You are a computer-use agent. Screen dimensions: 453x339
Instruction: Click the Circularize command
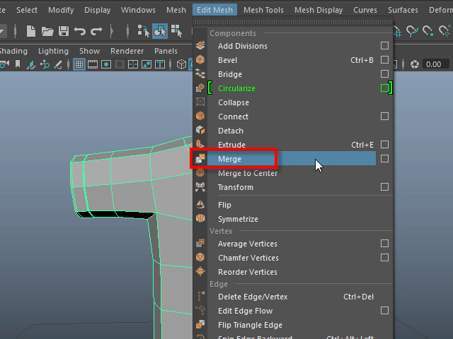click(236, 88)
